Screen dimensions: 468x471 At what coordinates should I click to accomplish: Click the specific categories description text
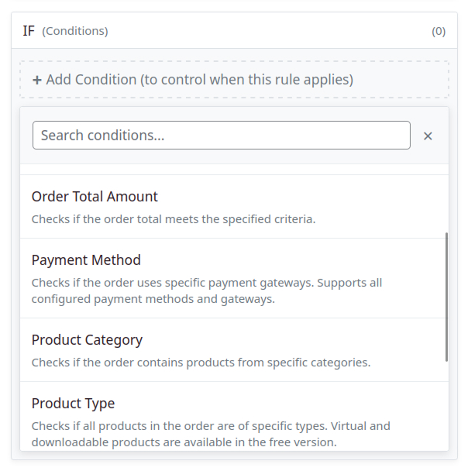(201, 363)
